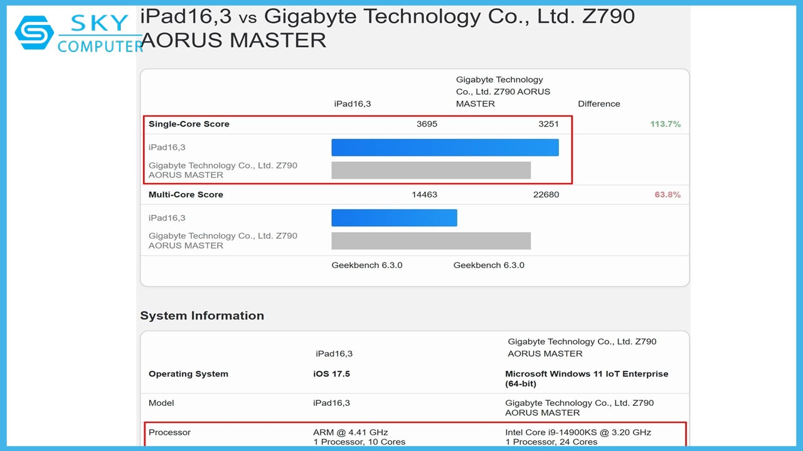
Task: Click the ARM @ 4.41 GHz processor entry
Action: [351, 432]
